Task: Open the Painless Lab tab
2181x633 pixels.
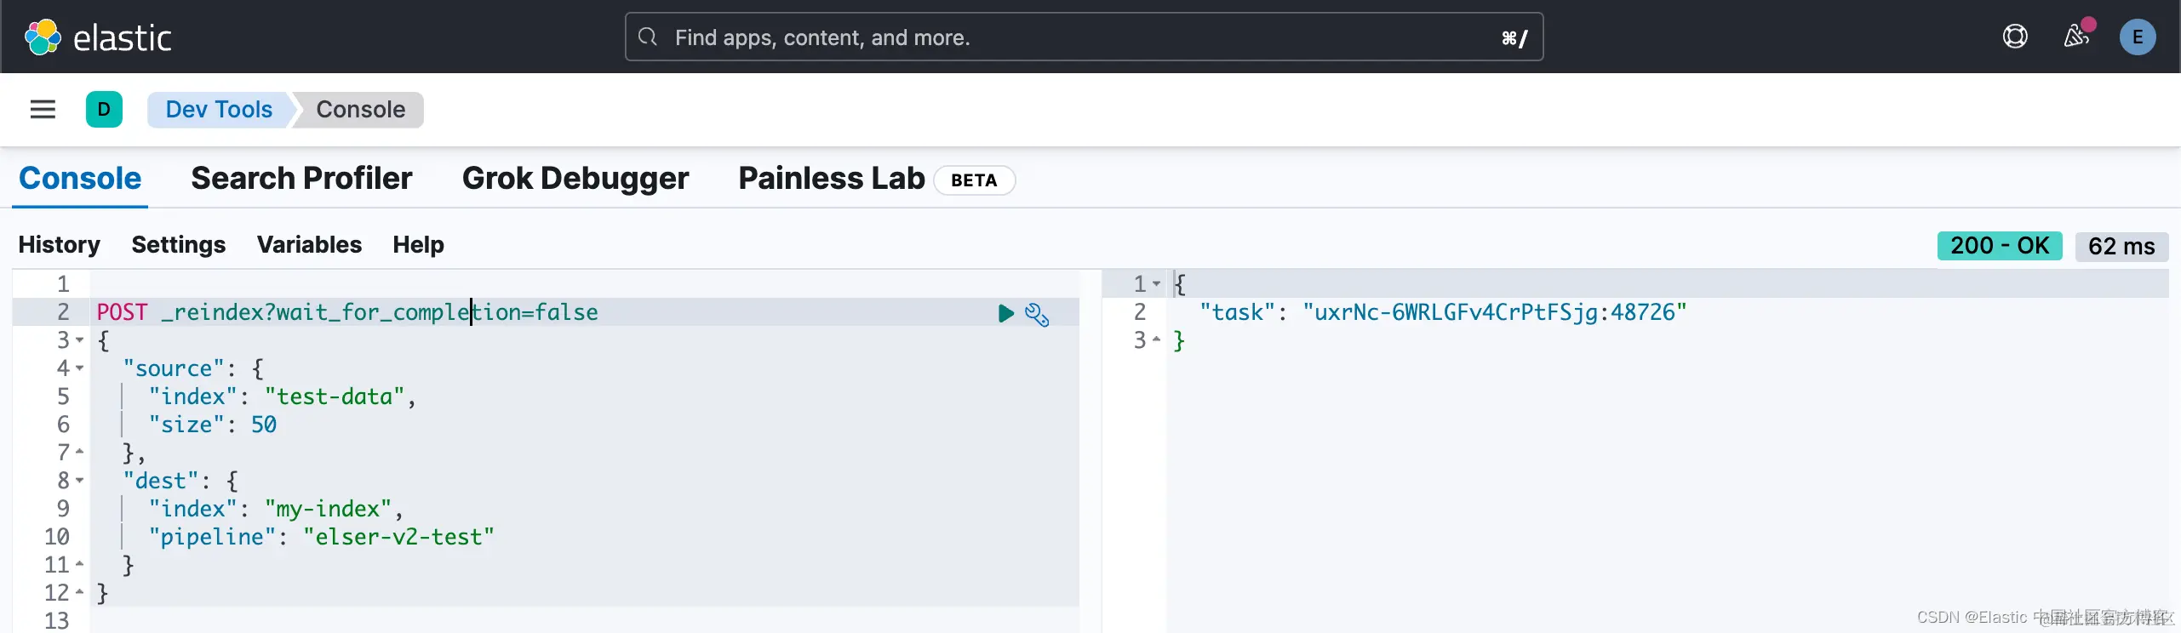Action: pos(831,179)
